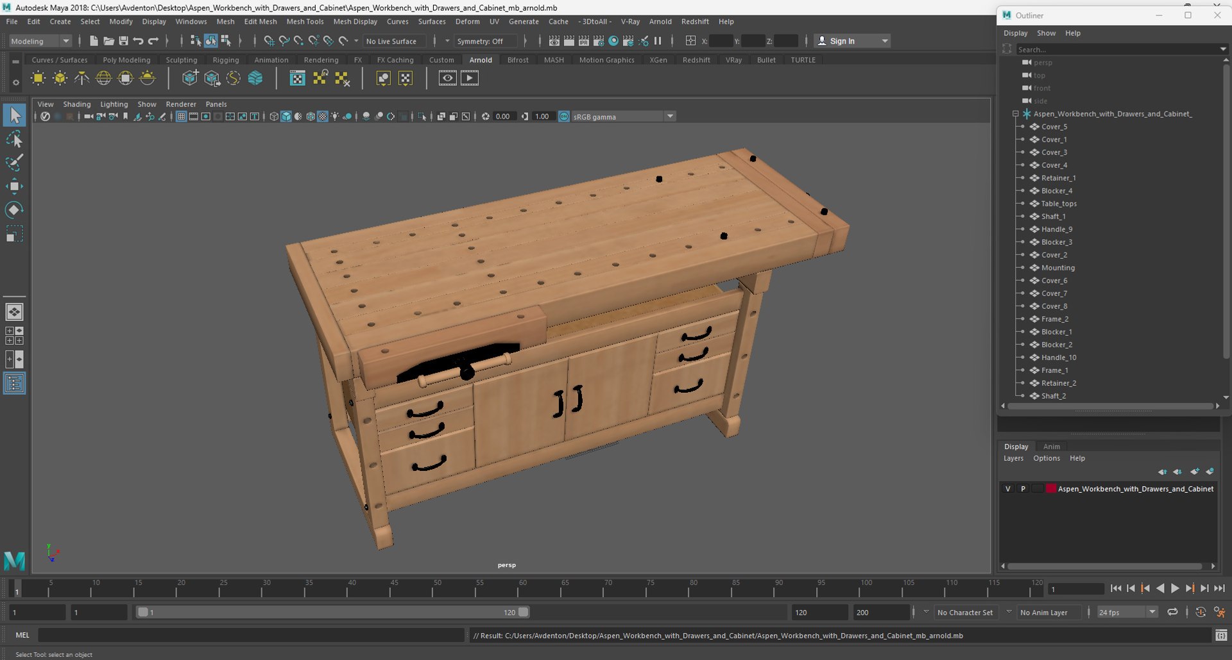Image resolution: width=1232 pixels, height=660 pixels.
Task: Activate the Rotate tool in toolbox
Action: point(14,210)
